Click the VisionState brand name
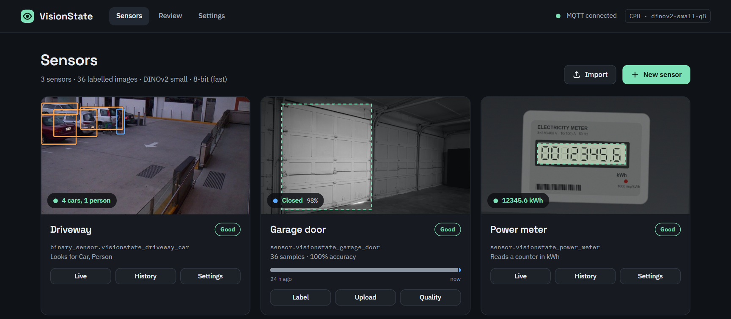Screen dimensions: 731x319 tap(66, 16)
